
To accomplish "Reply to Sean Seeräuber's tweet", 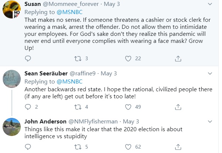I will [x=28, y=107].
